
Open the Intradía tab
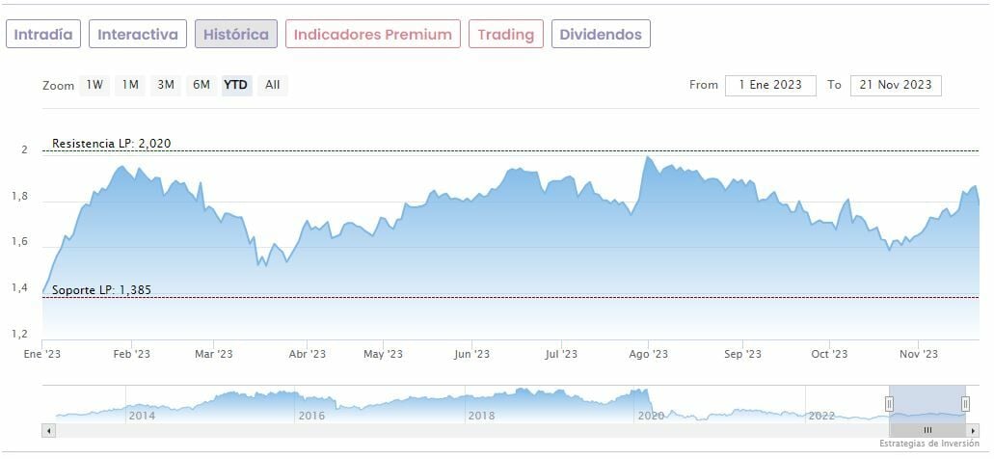[x=43, y=35]
